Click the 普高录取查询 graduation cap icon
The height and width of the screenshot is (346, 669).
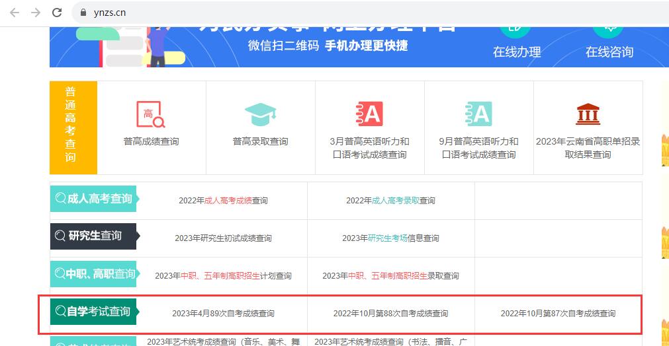click(x=260, y=115)
